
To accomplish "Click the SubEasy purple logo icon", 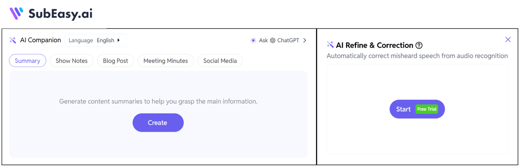I will click(x=16, y=13).
